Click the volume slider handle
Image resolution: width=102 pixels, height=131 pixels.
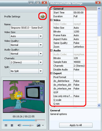(x=30, y=126)
